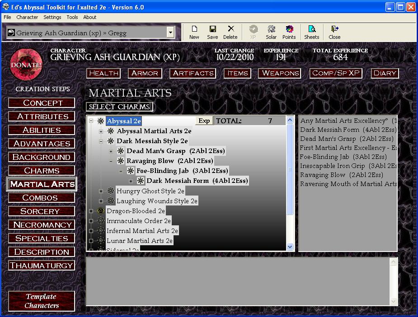Open the Tools menu
The height and width of the screenshot is (317, 418).
pos(72,17)
